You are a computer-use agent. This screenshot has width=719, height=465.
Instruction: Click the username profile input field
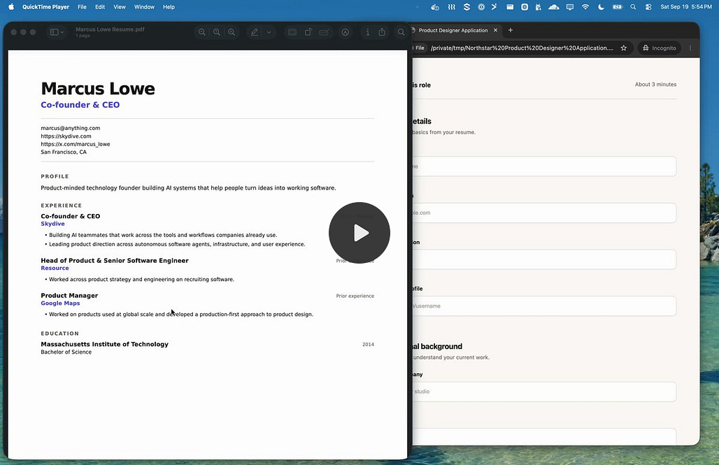[544, 306]
